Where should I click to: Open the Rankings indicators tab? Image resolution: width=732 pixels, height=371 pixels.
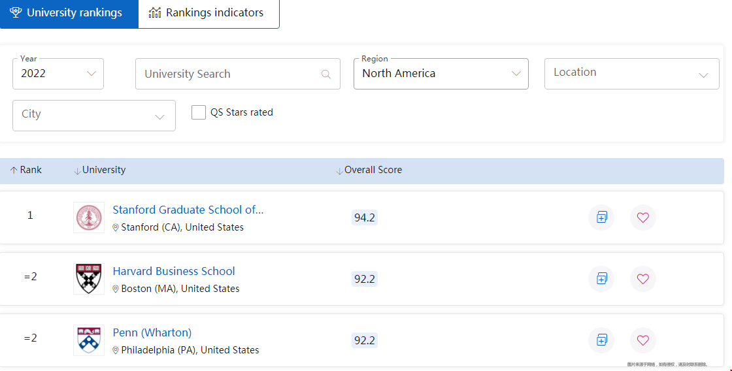coord(208,13)
